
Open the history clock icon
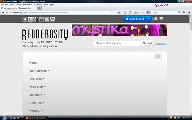click(130, 13)
